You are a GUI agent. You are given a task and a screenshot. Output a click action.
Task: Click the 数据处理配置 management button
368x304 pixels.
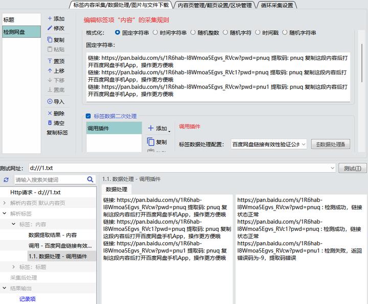(331, 144)
